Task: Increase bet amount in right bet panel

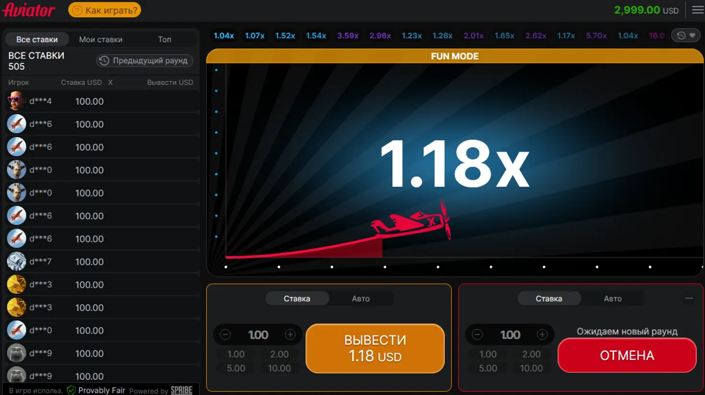Action: click(542, 335)
